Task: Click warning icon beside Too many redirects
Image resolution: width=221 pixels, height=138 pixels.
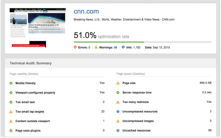Action: click(118, 102)
